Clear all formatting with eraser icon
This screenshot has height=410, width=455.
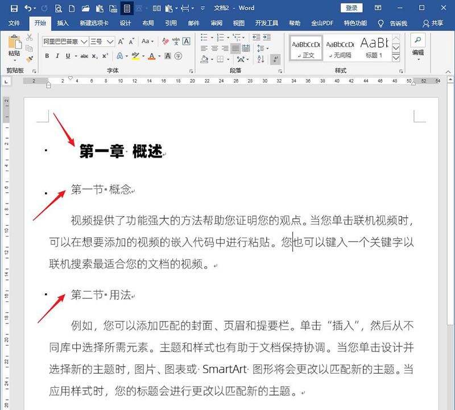click(166, 42)
